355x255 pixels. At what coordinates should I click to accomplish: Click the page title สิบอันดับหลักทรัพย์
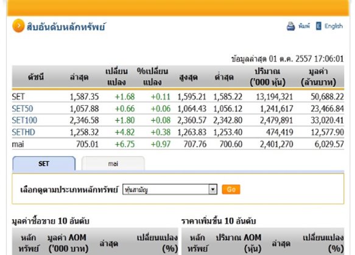(66, 27)
